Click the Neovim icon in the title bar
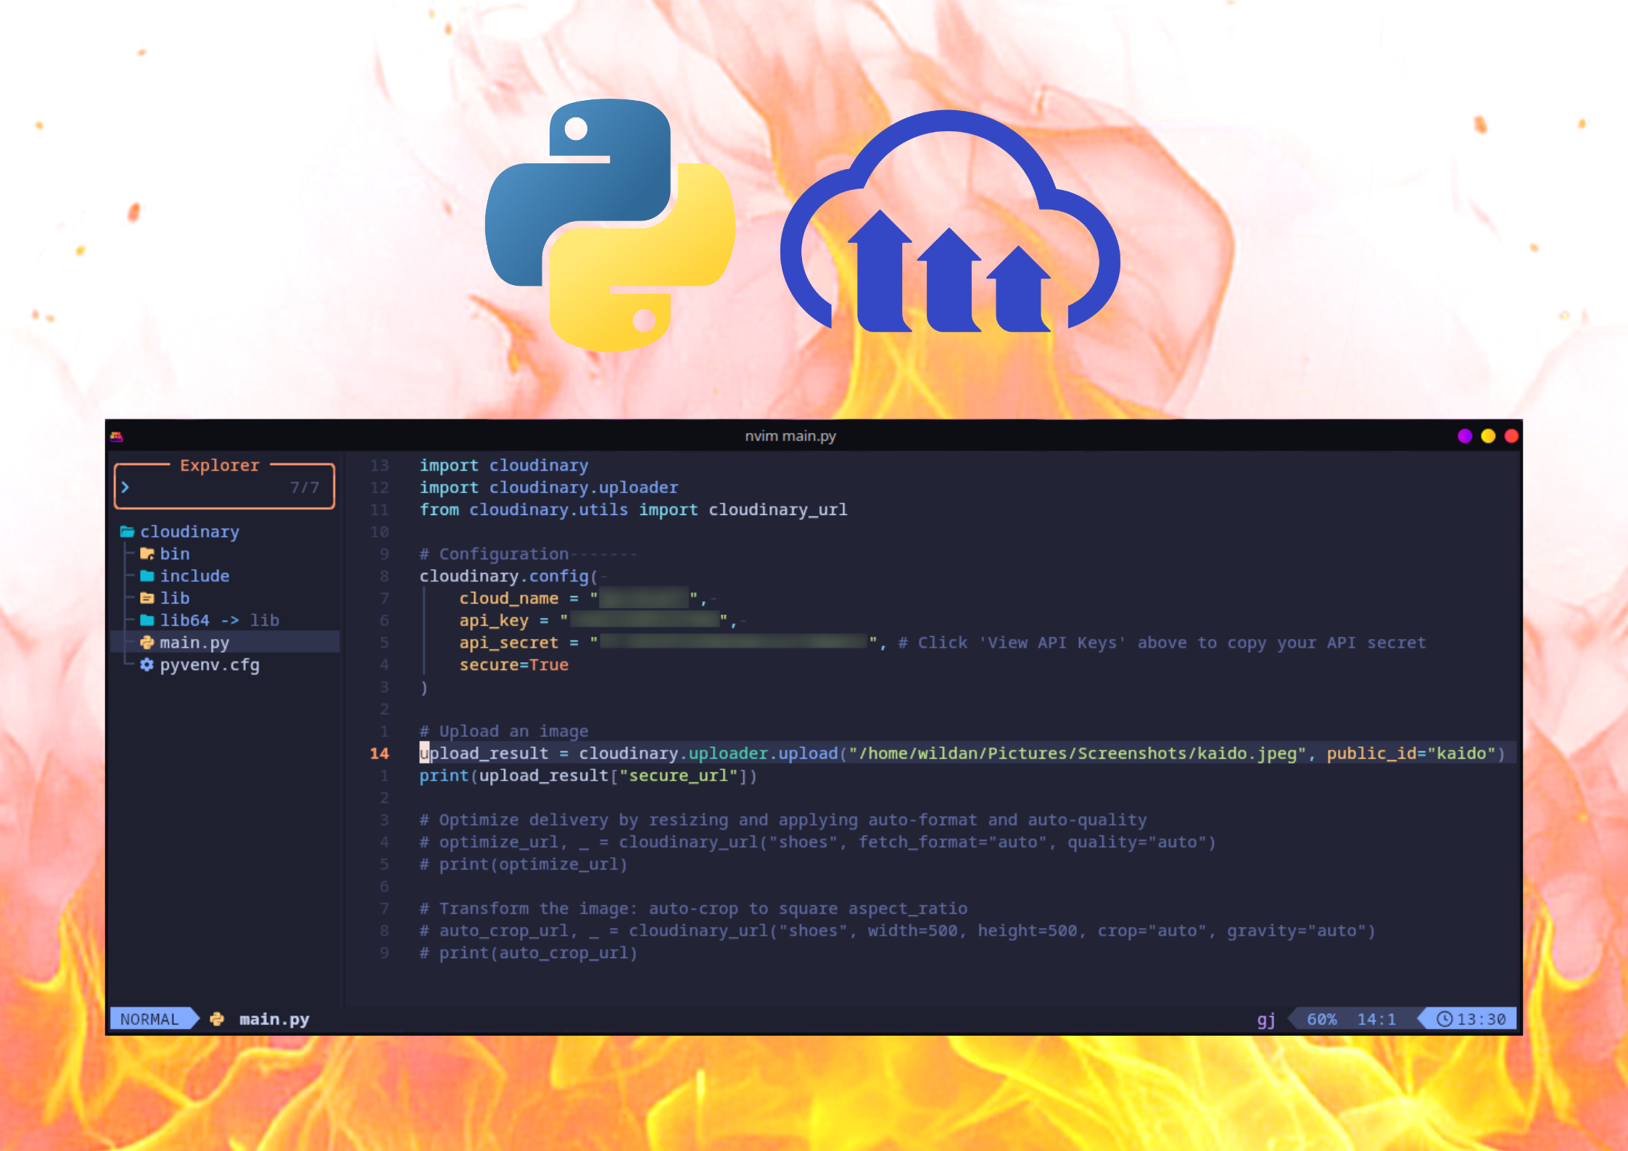Image resolution: width=1628 pixels, height=1151 pixels. [x=117, y=435]
